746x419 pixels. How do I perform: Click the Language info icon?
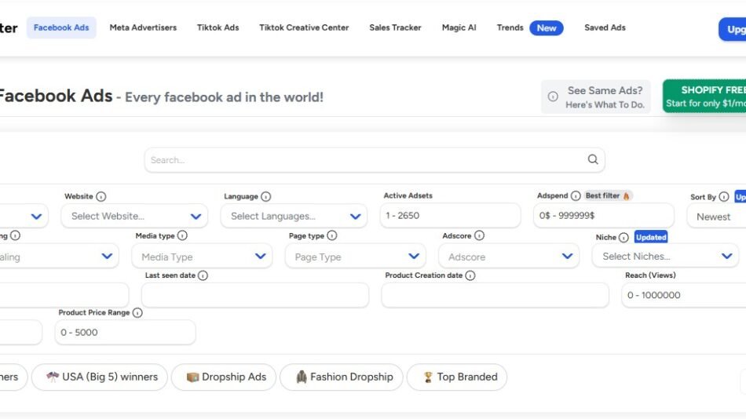coord(266,197)
